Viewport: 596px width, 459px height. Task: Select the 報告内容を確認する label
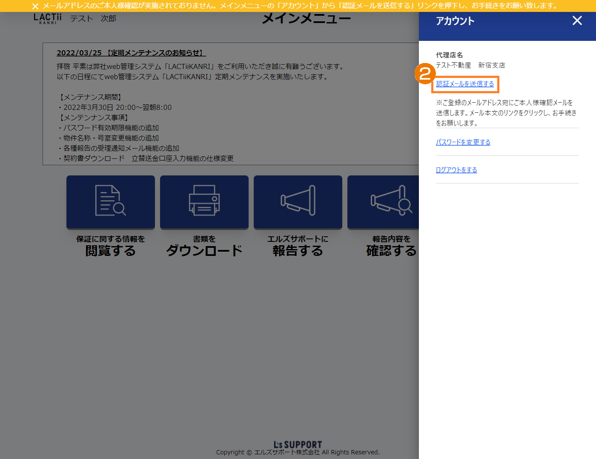(x=391, y=246)
